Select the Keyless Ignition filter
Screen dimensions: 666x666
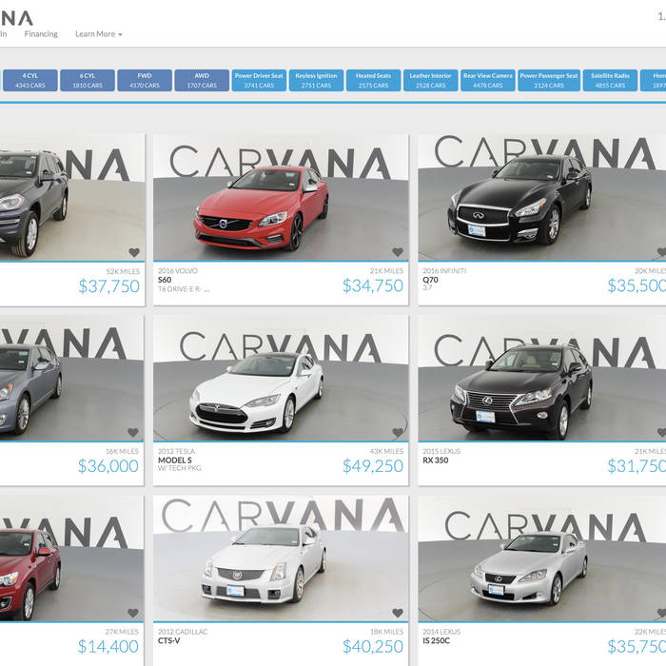pyautogui.click(x=316, y=80)
